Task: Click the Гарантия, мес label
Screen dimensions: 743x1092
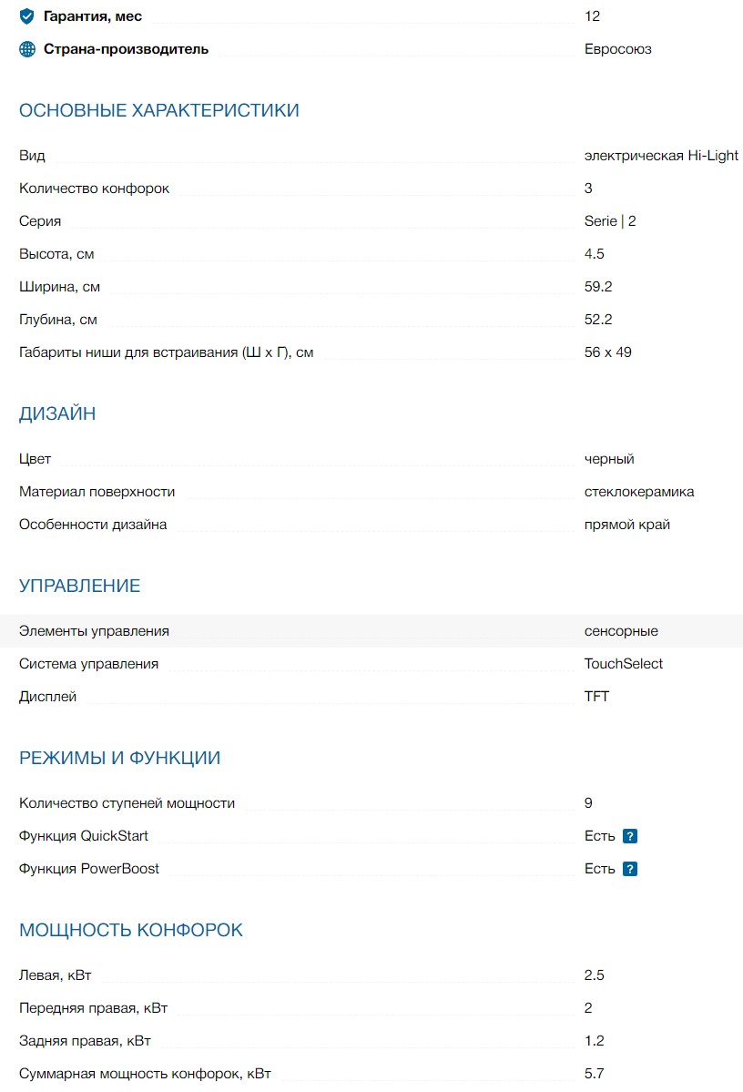Action: pos(93,16)
